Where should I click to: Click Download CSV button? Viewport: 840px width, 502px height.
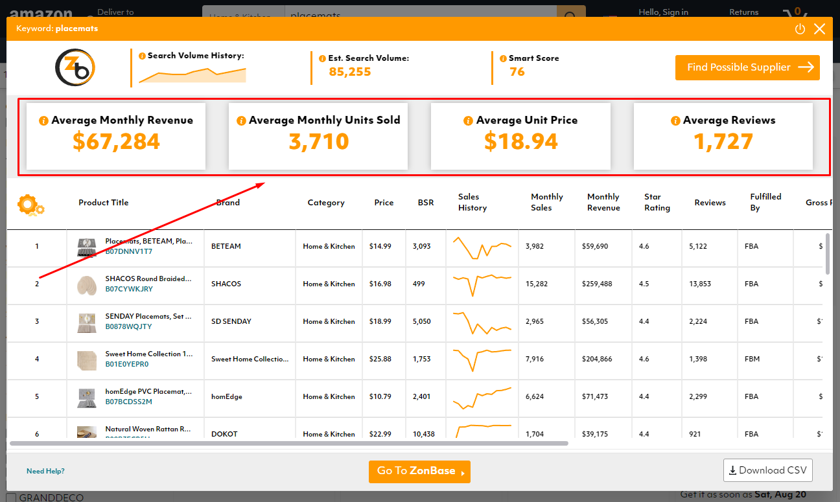(x=767, y=470)
